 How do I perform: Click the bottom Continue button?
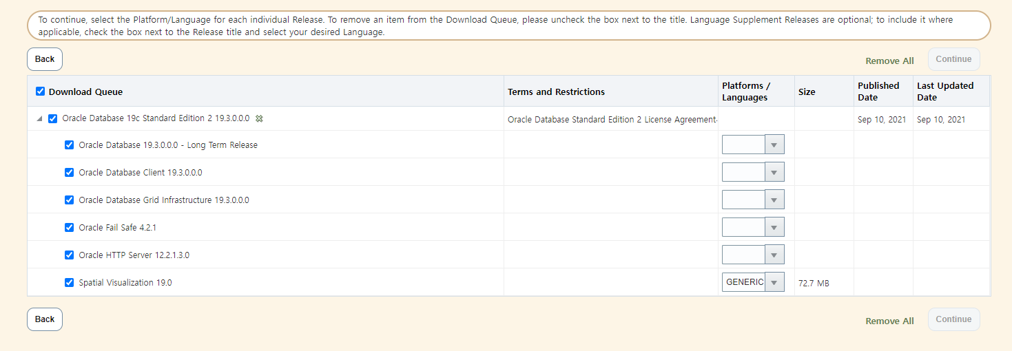pos(953,319)
